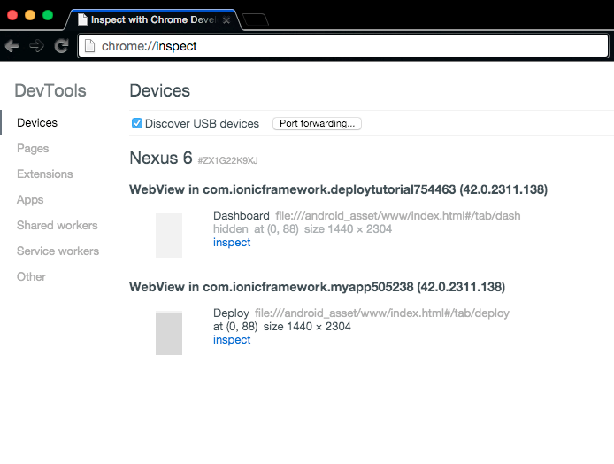Click the tab/dash file URL
614x464 pixels.
click(x=398, y=216)
